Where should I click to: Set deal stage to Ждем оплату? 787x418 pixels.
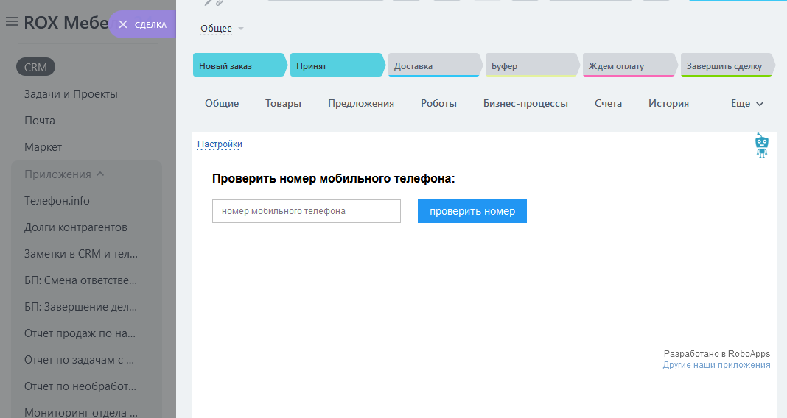pos(628,65)
